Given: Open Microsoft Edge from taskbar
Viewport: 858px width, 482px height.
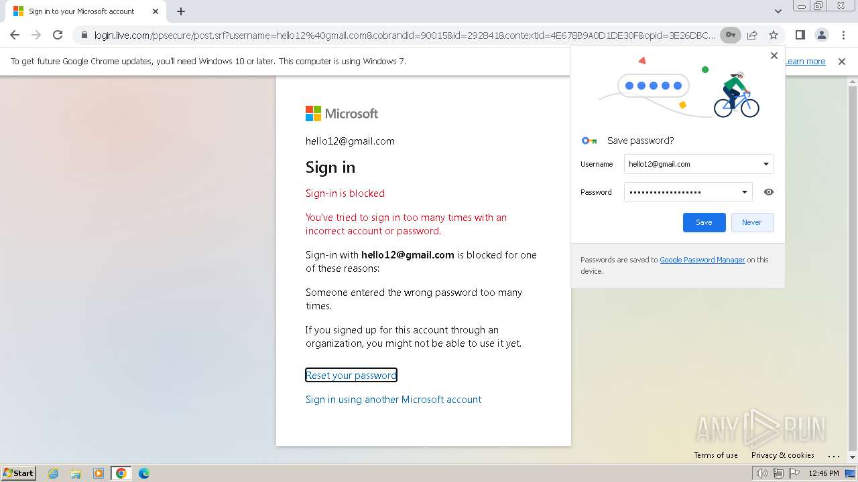Looking at the screenshot, I should [144, 473].
